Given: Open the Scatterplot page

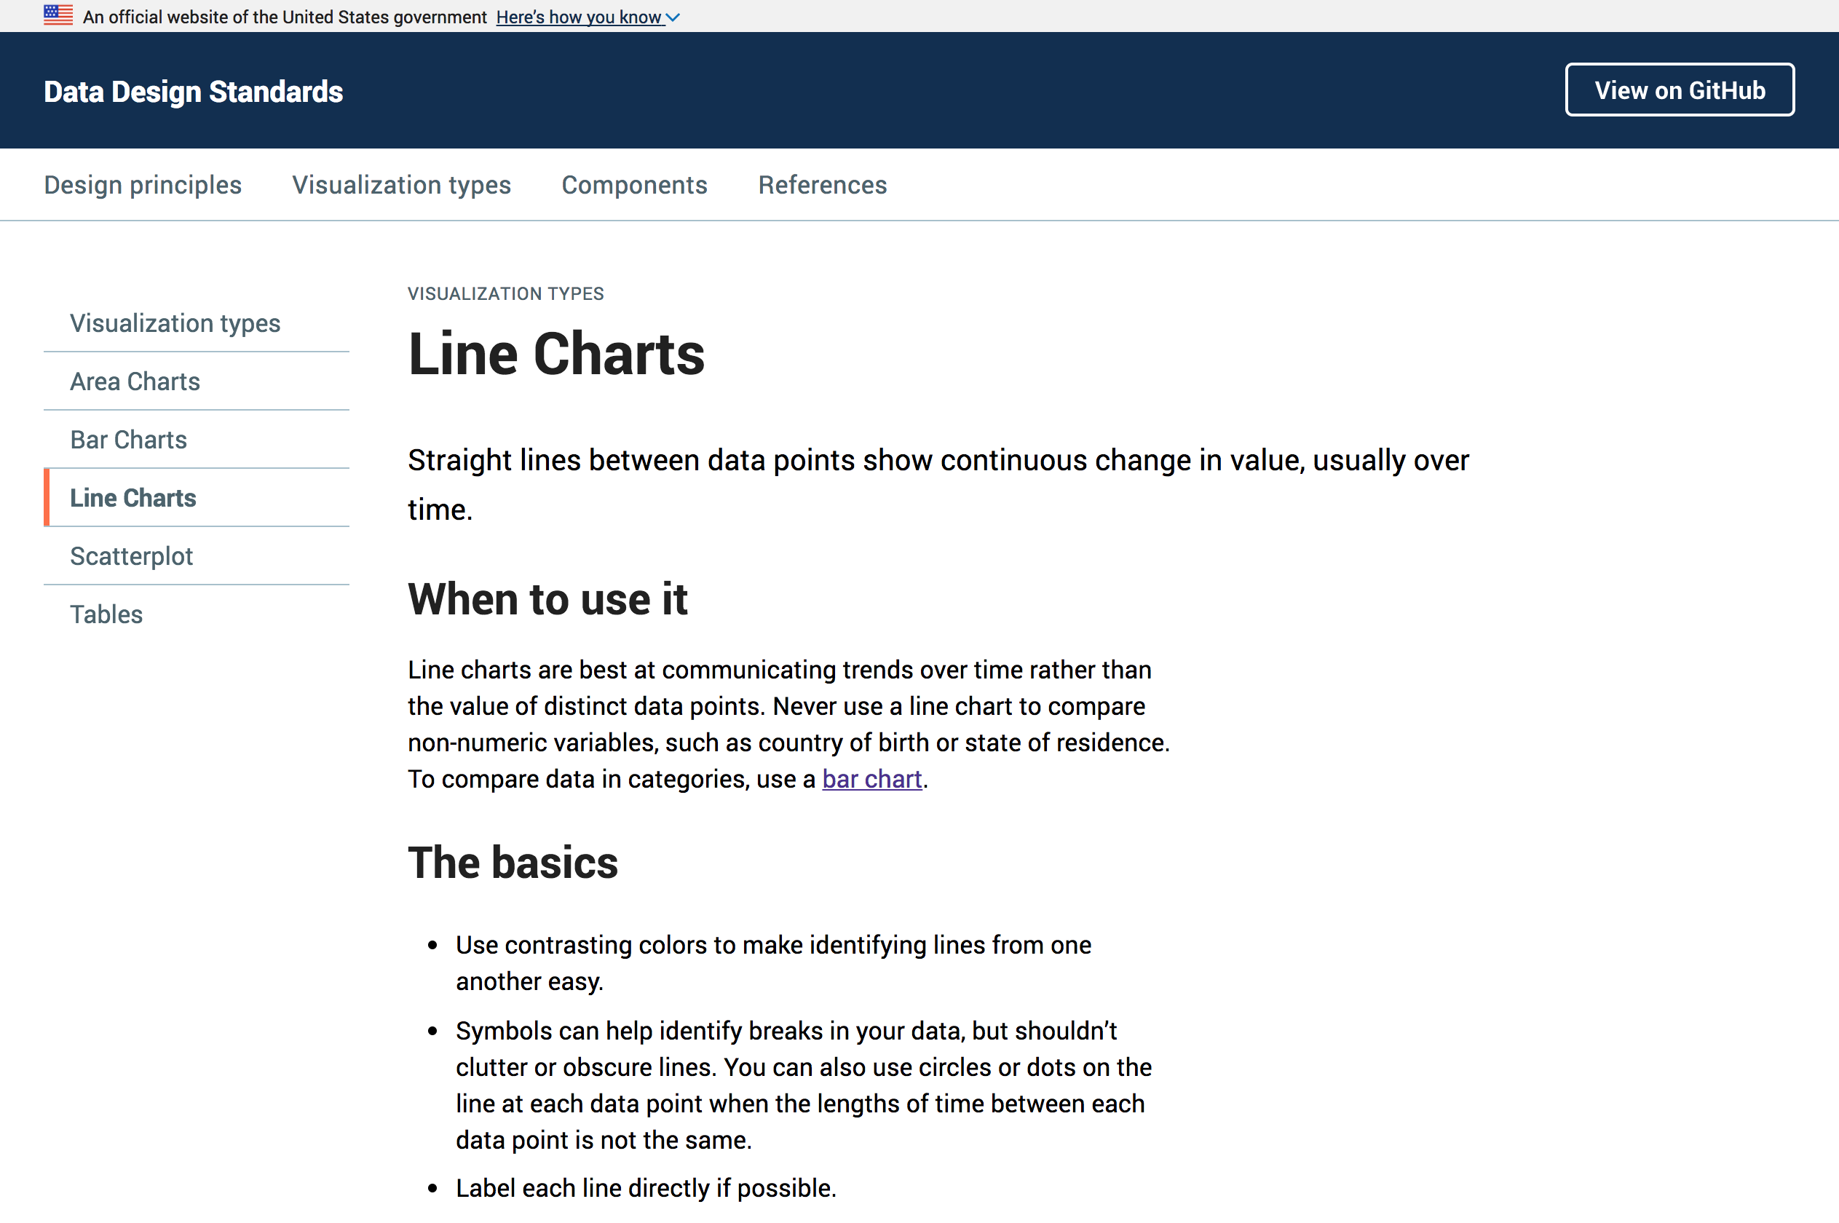Looking at the screenshot, I should (x=131, y=555).
